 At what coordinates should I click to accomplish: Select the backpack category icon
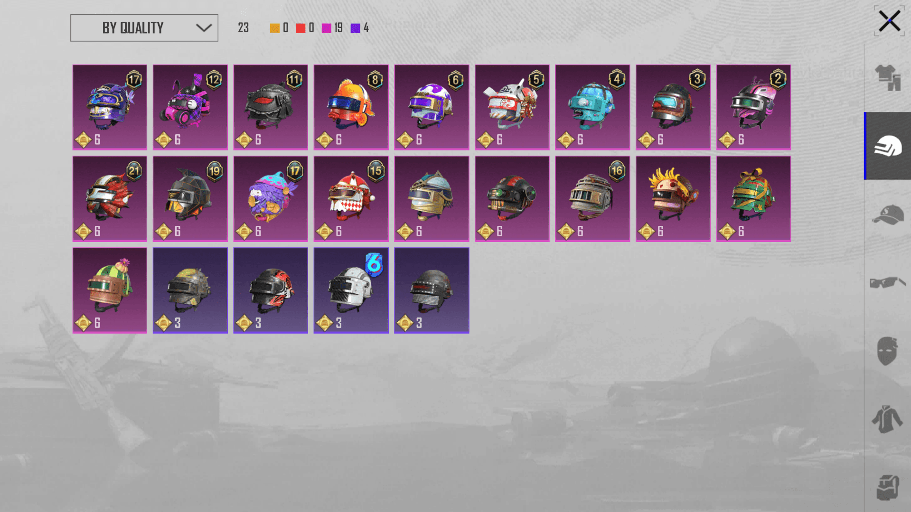coord(888,487)
